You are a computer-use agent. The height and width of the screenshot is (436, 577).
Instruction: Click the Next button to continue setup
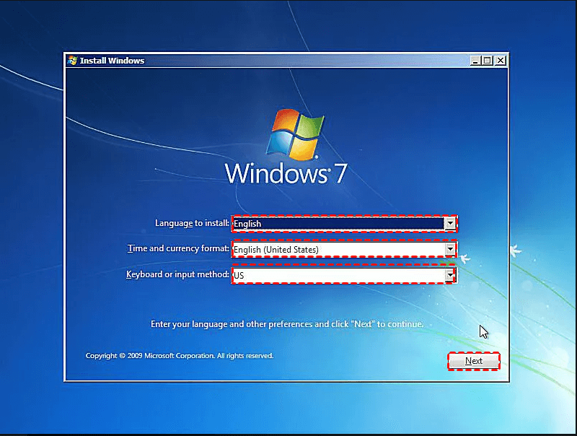coord(474,361)
